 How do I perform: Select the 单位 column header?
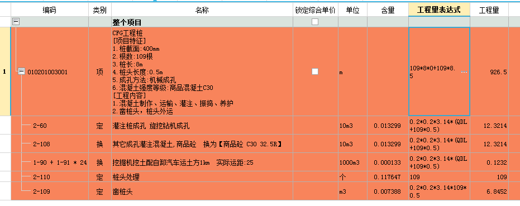click(x=352, y=10)
